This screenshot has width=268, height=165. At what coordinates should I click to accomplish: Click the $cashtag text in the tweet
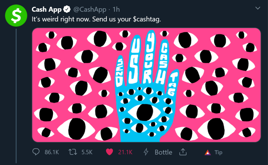click(147, 19)
